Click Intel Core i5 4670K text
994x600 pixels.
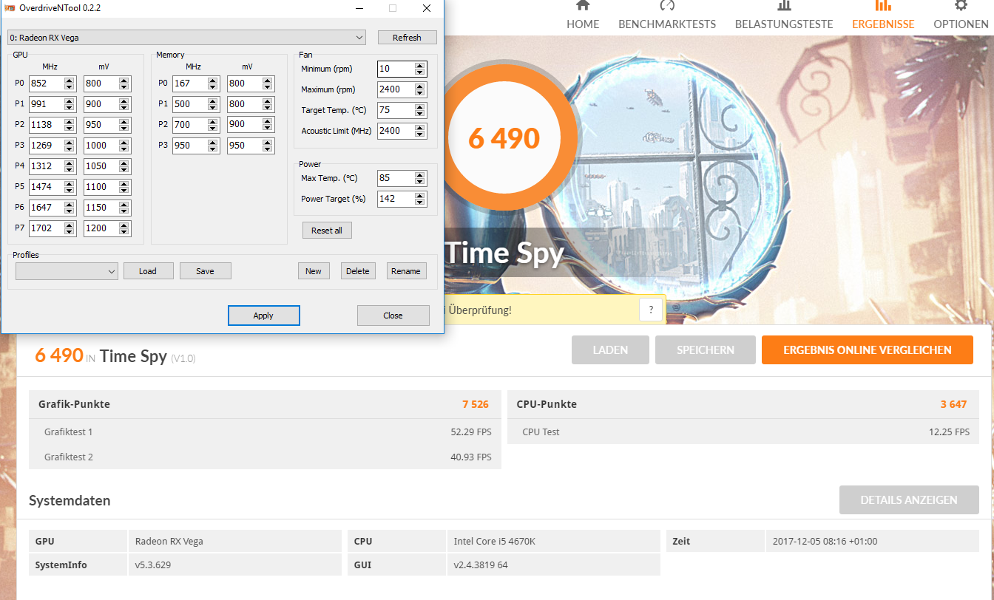click(494, 541)
